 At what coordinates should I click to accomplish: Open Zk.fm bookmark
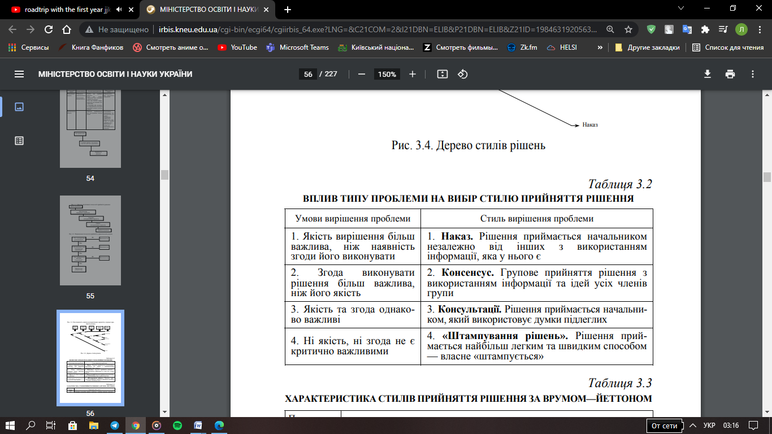click(523, 47)
